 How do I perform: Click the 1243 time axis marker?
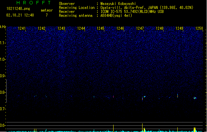(x=62, y=28)
